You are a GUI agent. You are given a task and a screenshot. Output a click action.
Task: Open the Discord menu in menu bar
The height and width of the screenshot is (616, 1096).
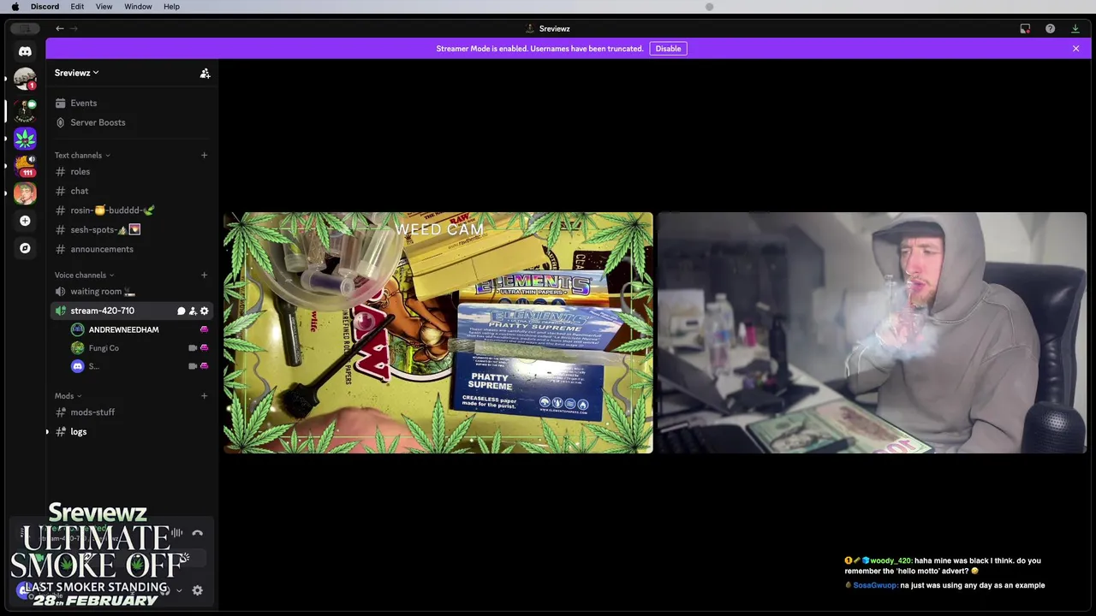(45, 6)
